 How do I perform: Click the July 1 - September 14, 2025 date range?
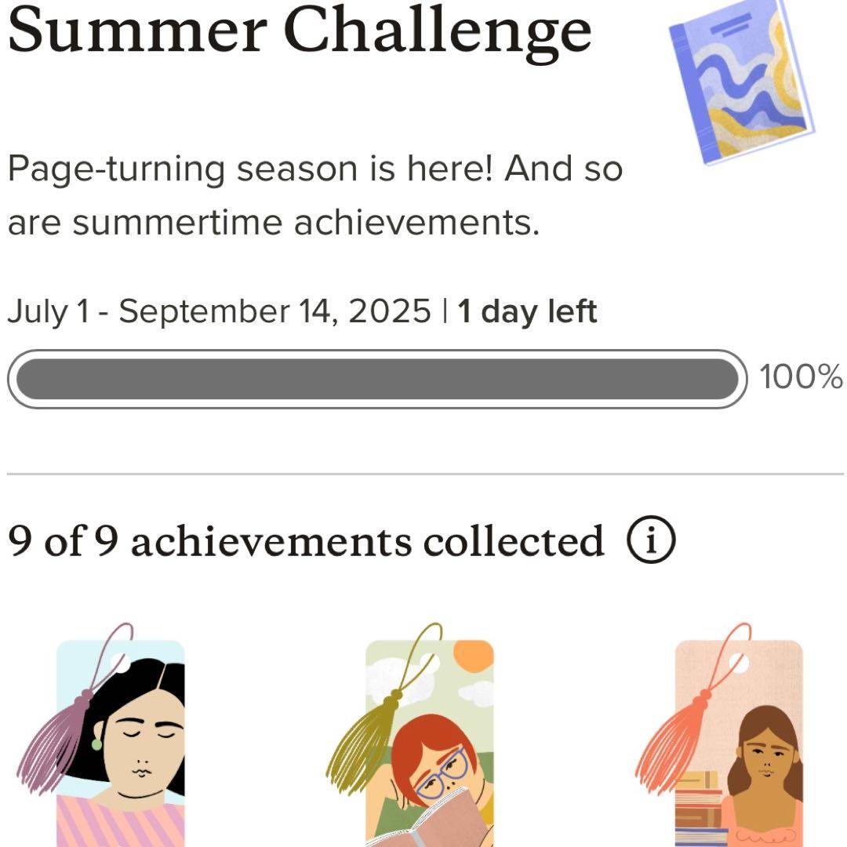pos(220,311)
